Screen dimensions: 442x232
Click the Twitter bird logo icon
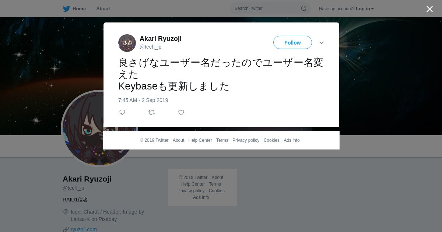point(66,8)
